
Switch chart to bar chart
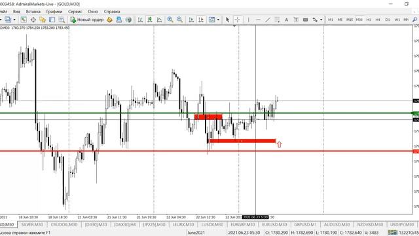tap(140, 20)
